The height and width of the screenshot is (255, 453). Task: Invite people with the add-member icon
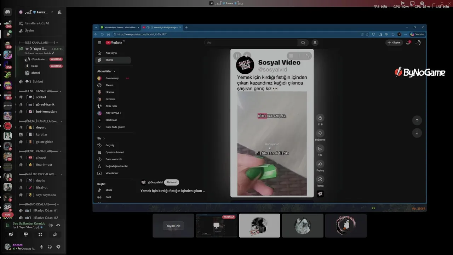59,12
